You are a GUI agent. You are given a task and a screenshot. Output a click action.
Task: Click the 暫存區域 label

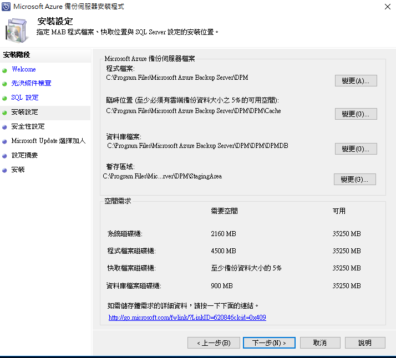pyautogui.click(x=120, y=167)
